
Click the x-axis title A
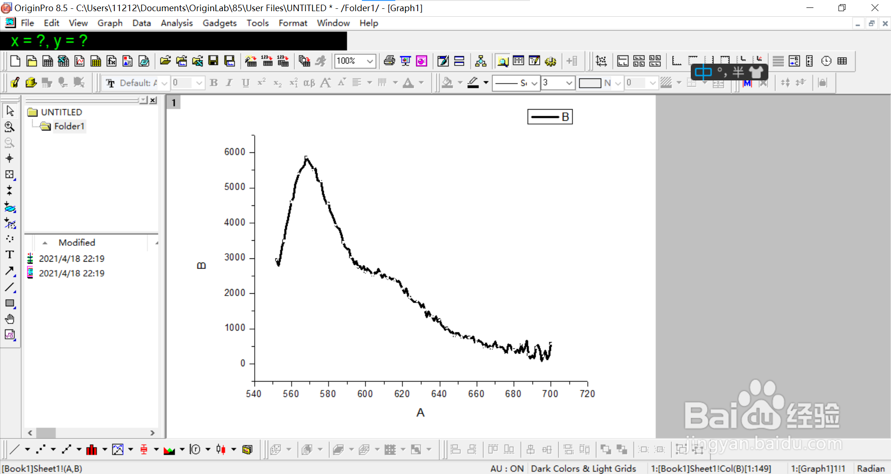[x=420, y=413]
